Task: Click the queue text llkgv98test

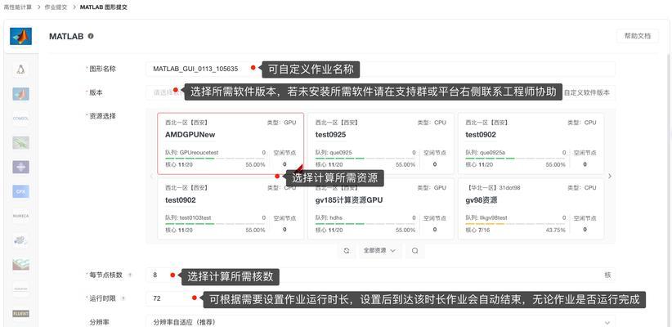Action: click(x=494, y=217)
